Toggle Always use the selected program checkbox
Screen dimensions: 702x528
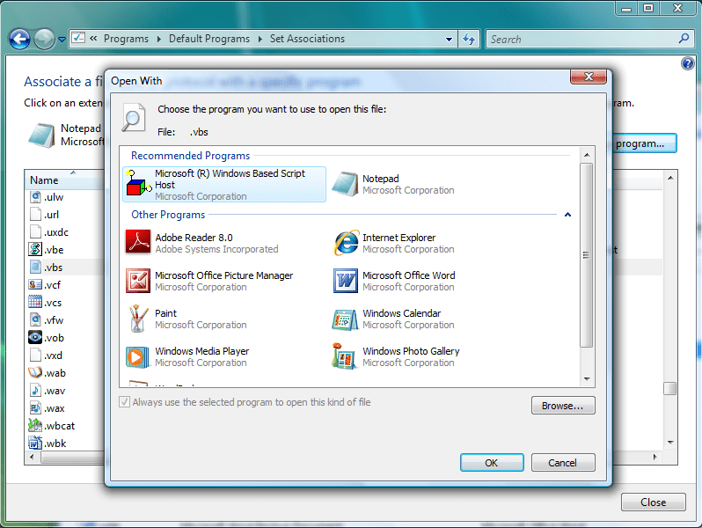click(x=124, y=402)
